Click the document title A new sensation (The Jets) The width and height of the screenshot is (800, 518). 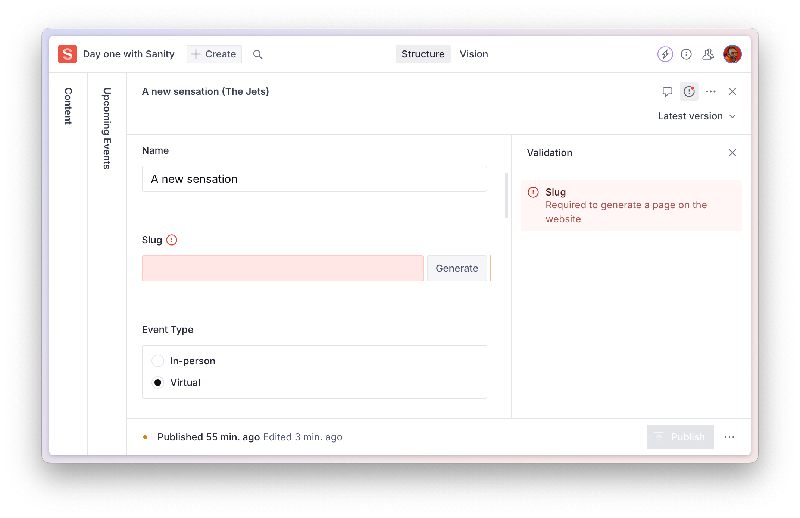coord(205,91)
